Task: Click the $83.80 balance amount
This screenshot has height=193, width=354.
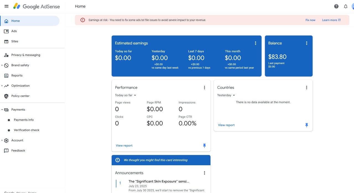Action: (277, 57)
